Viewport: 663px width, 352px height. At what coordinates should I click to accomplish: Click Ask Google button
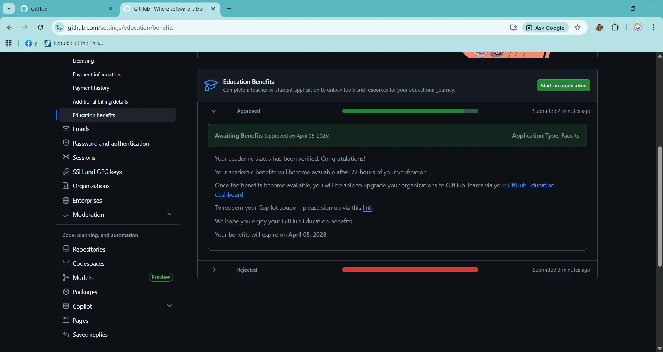point(545,28)
